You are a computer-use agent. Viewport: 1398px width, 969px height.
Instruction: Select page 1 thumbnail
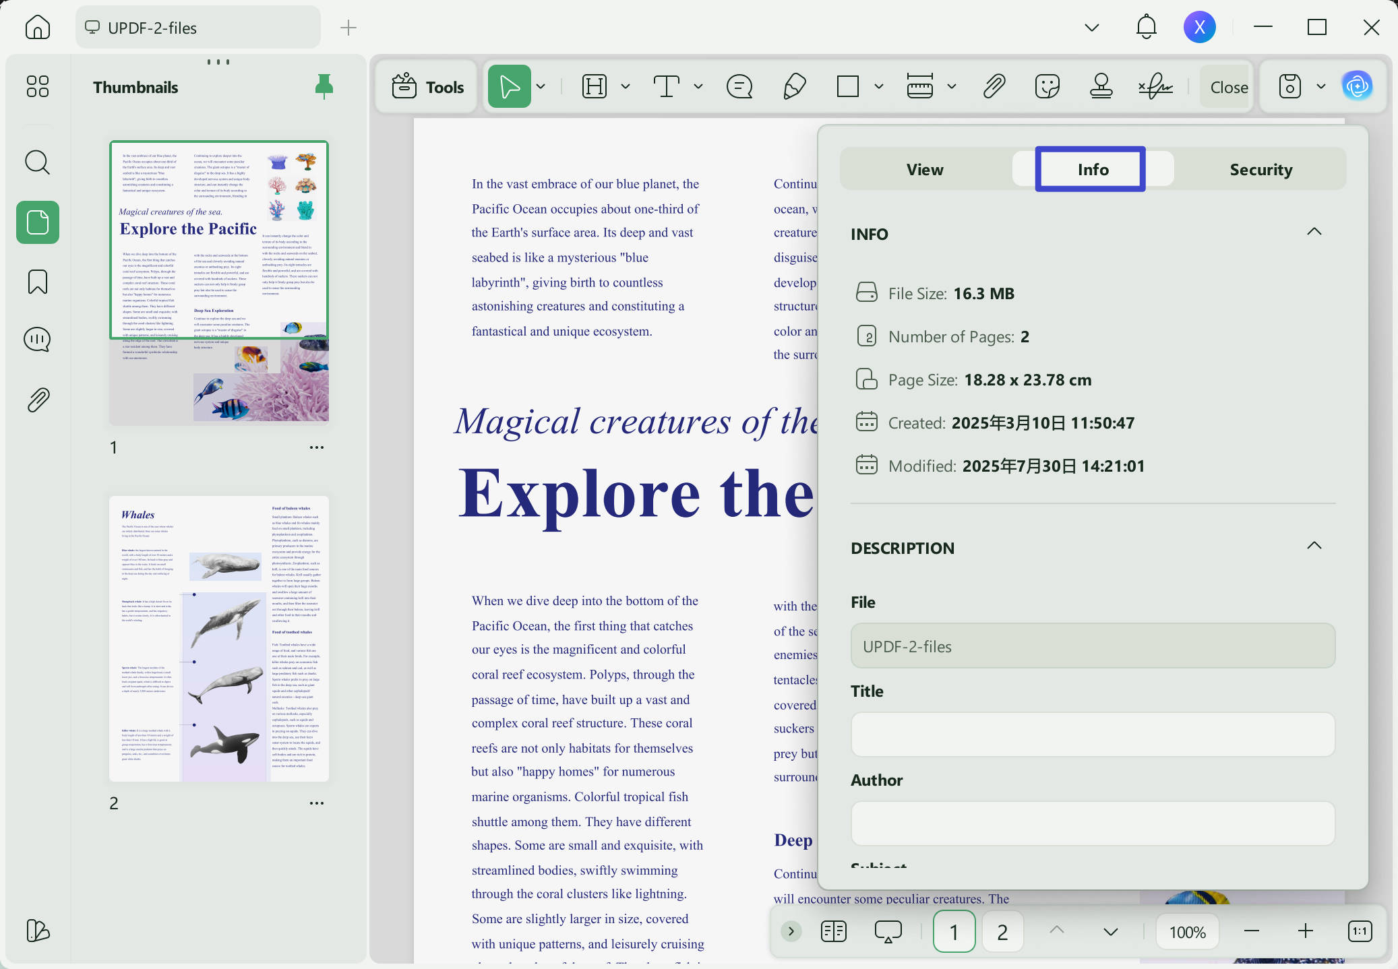pos(219,282)
